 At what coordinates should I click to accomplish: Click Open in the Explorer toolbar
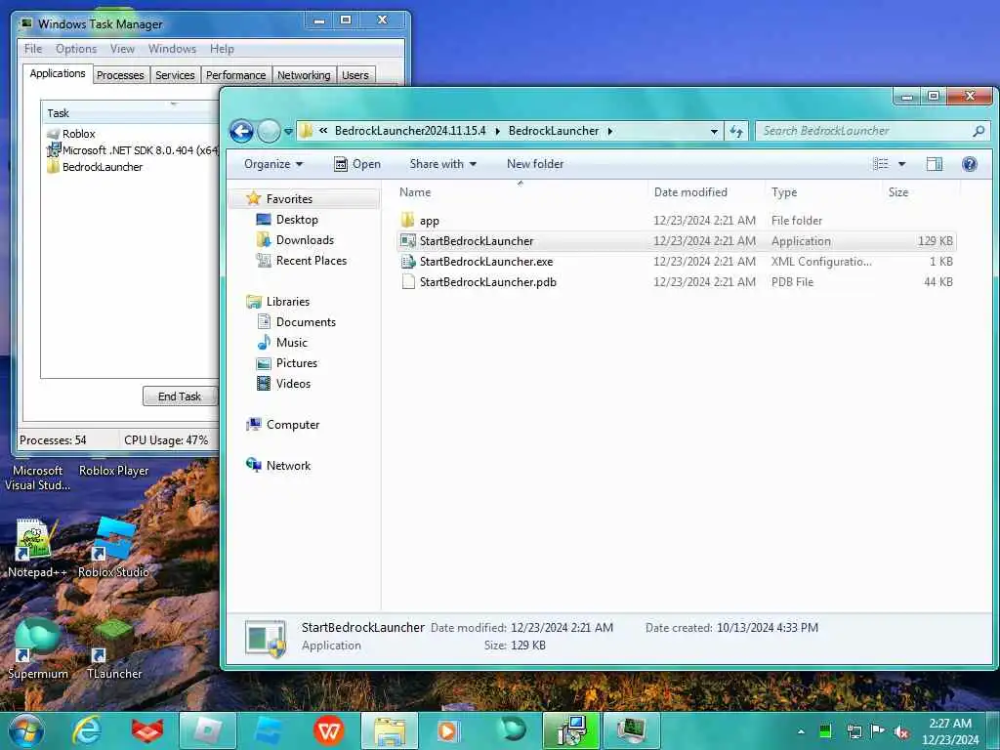click(x=357, y=164)
